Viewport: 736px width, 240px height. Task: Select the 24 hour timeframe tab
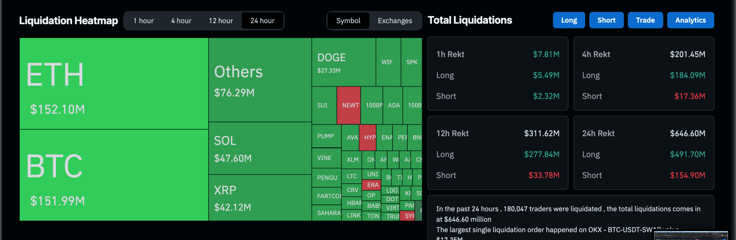point(262,21)
